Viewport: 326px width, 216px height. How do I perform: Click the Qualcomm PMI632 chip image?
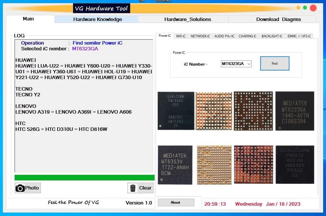(295, 165)
